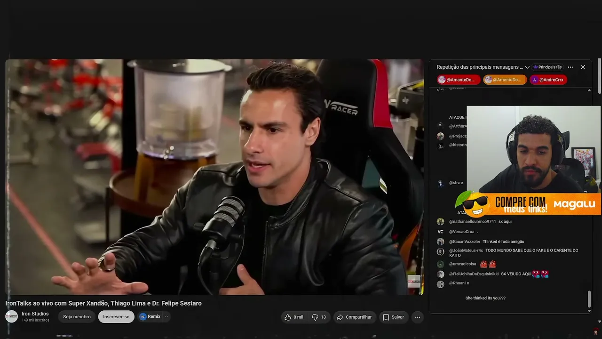Open the Compartilhar share dialog
Screen dimensions: 602x339
[x=355, y=317]
